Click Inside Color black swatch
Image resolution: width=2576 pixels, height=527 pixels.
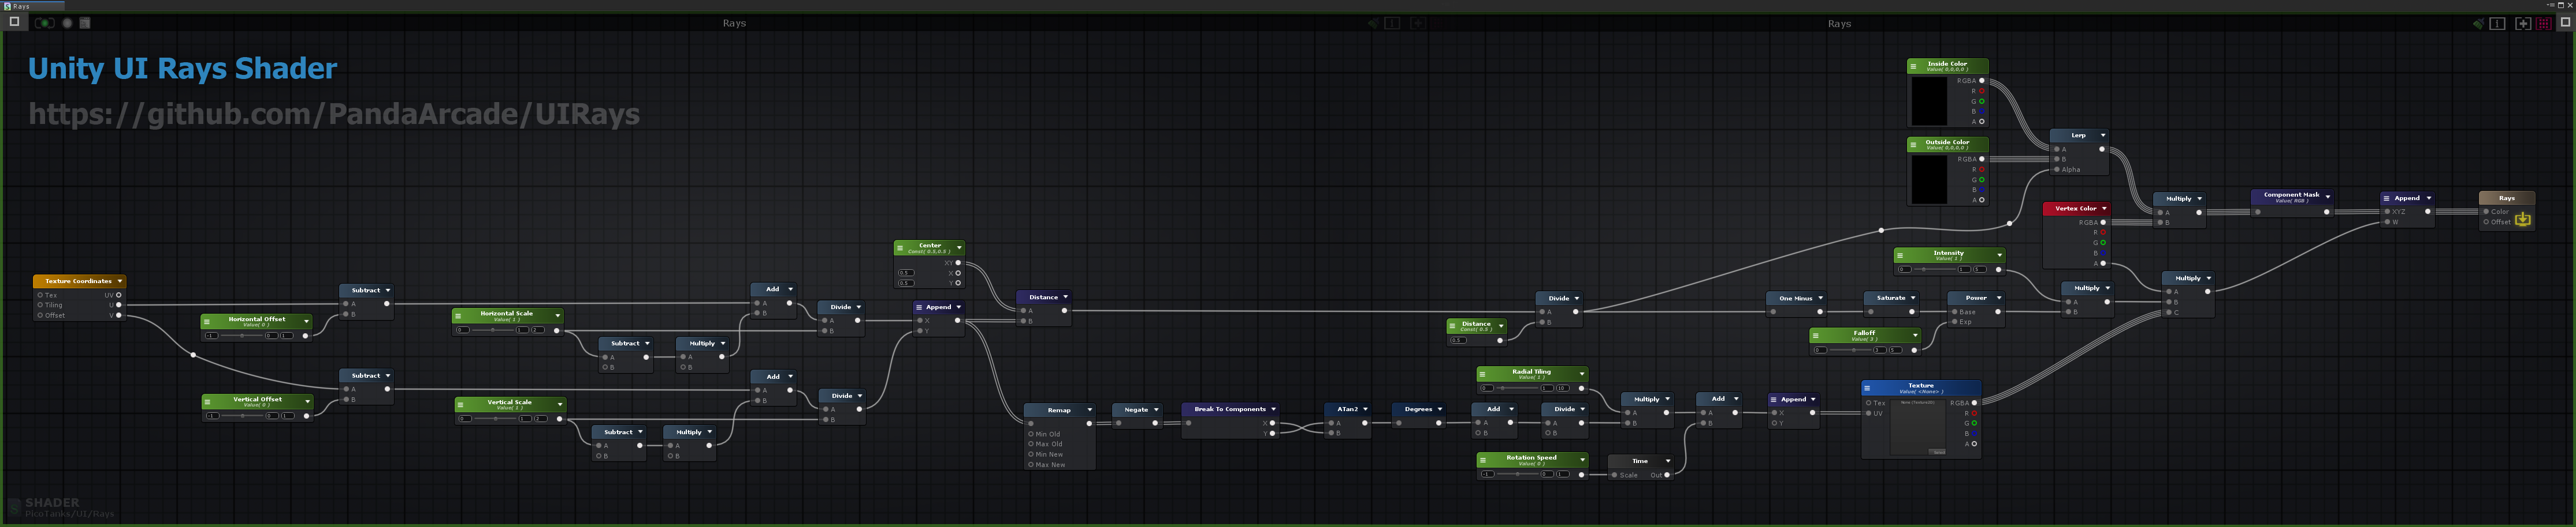point(1929,101)
